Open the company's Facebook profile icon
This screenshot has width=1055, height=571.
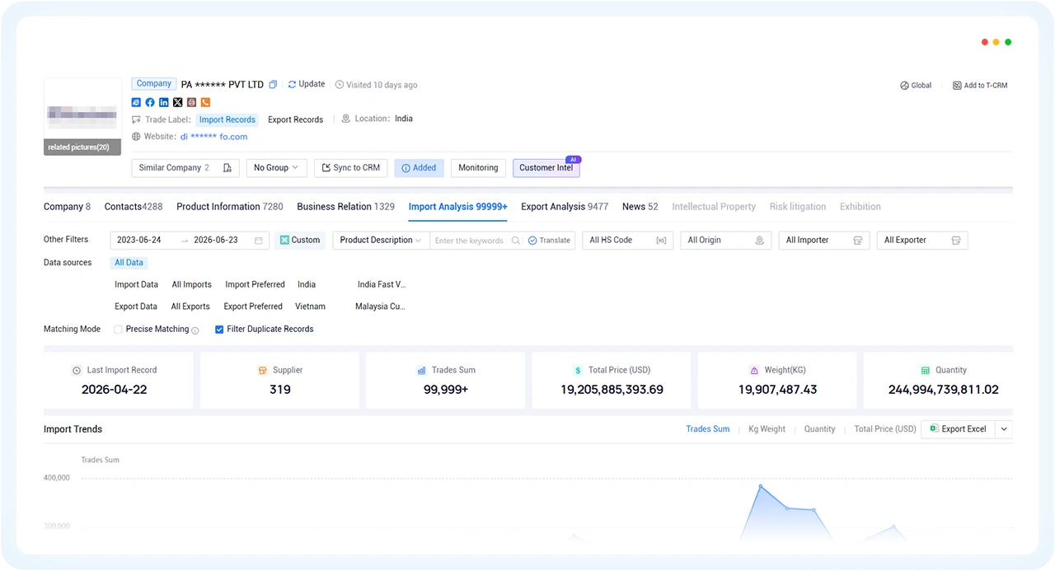point(150,102)
